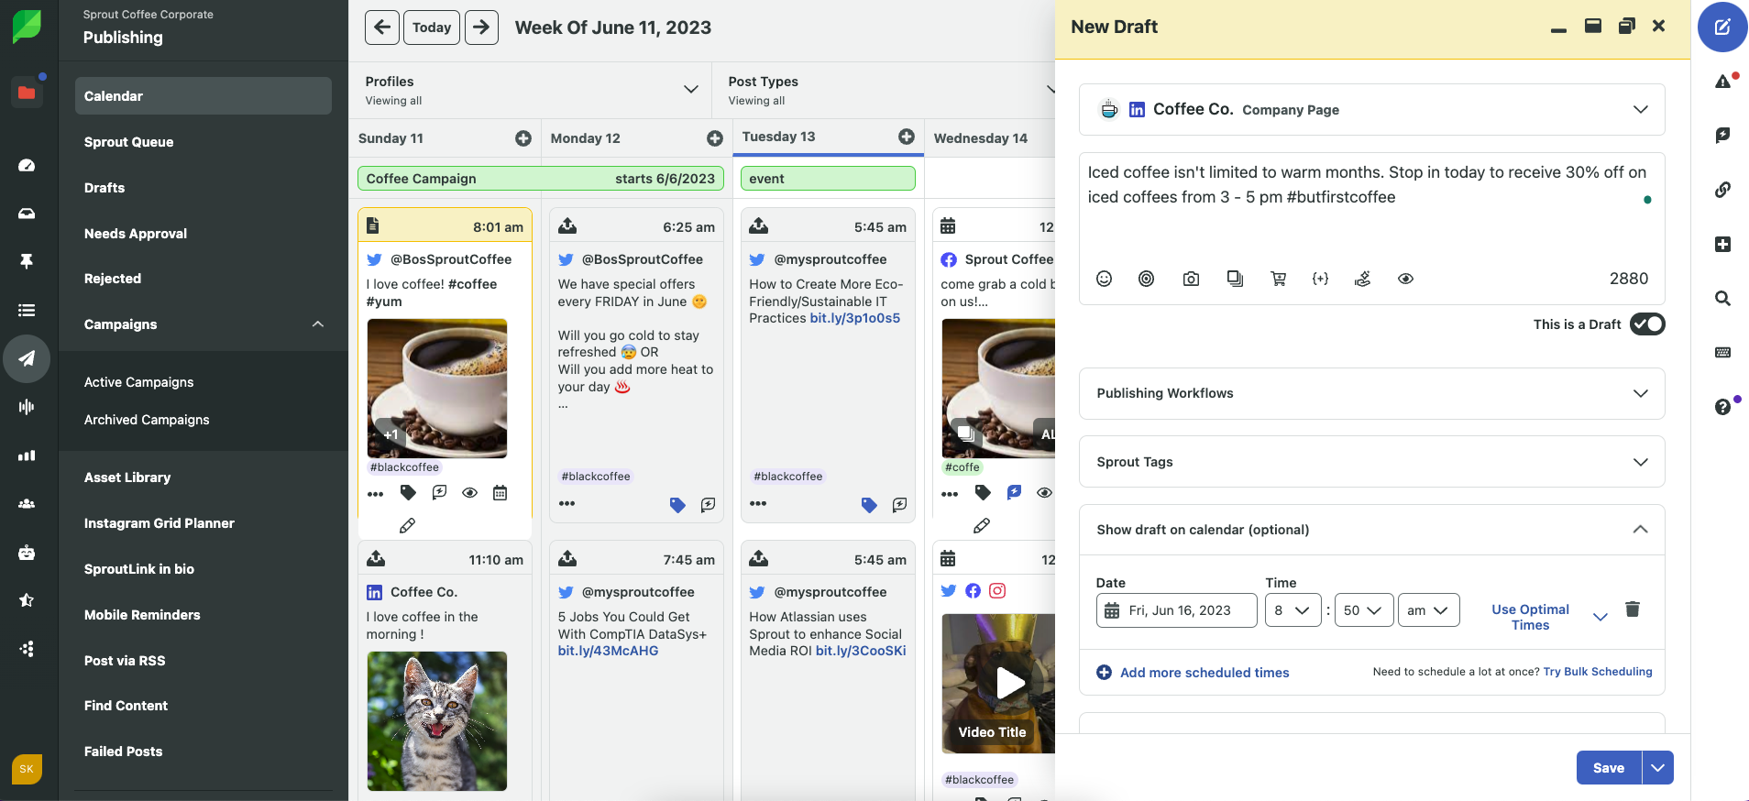
Task: Add a post on Sunday 11 plus icon
Action: tap(523, 138)
